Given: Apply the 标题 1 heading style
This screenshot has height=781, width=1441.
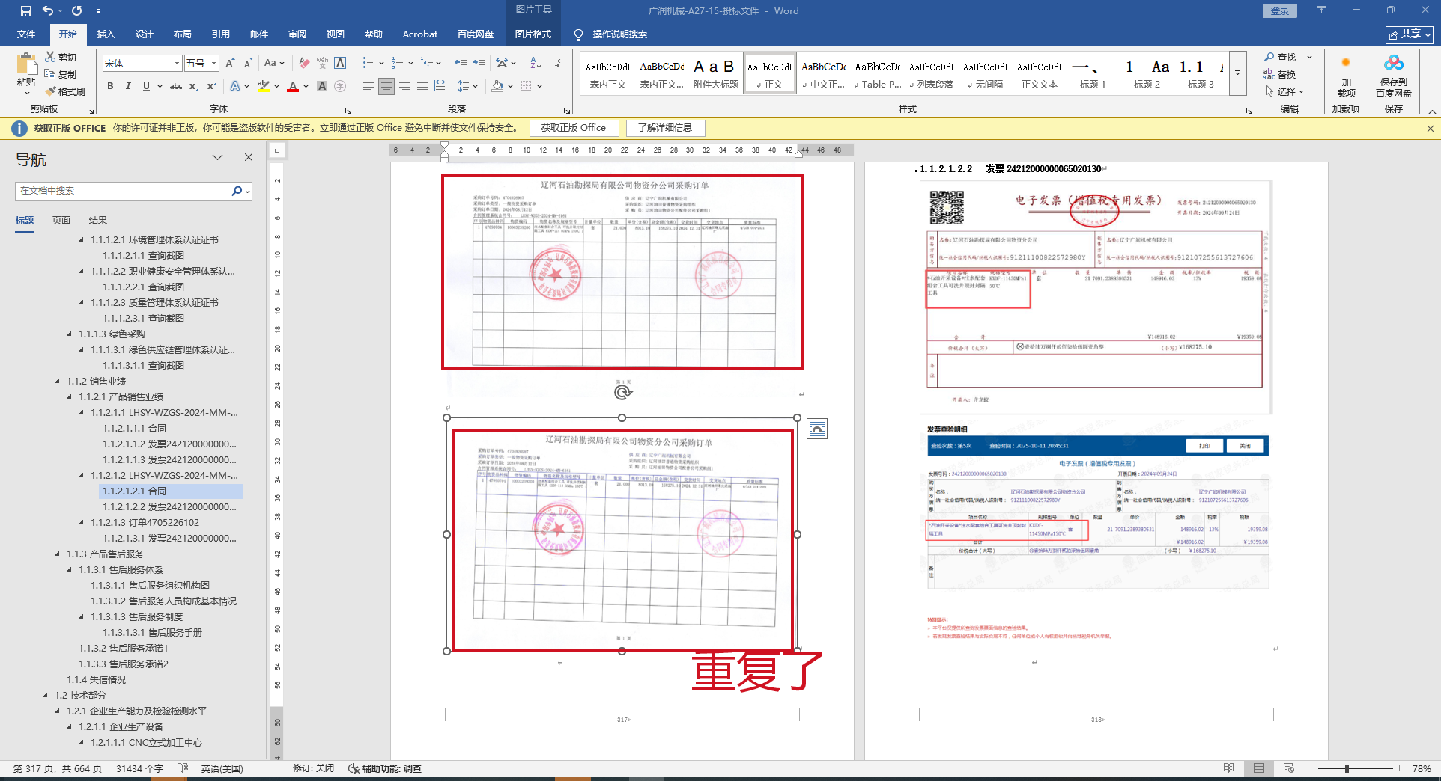Looking at the screenshot, I should point(1093,73).
